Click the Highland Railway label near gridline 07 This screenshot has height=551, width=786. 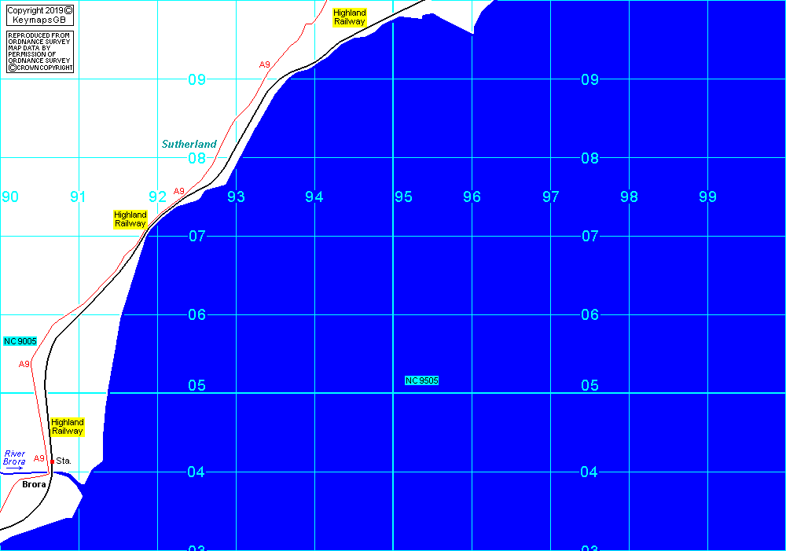(130, 219)
